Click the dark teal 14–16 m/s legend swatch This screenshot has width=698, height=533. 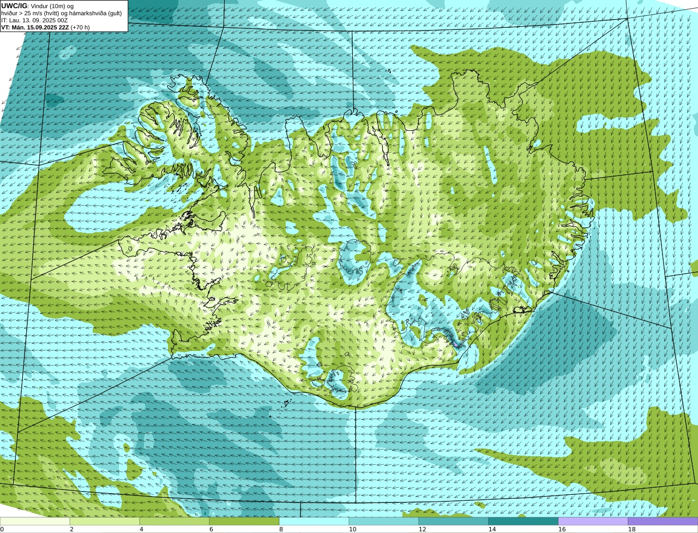(523, 521)
